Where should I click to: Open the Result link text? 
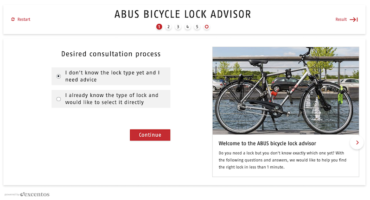[x=341, y=19]
